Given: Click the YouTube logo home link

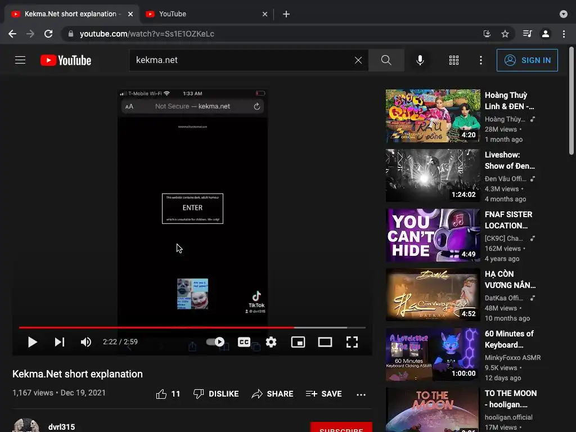Looking at the screenshot, I should pyautogui.click(x=66, y=60).
